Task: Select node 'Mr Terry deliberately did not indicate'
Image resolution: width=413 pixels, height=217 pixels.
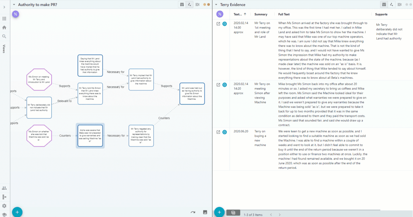Action: (39, 108)
